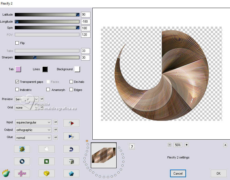Image resolution: width=230 pixels, height=180 pixels.
Task: Click the blue play arrow button
Action: click(71, 136)
